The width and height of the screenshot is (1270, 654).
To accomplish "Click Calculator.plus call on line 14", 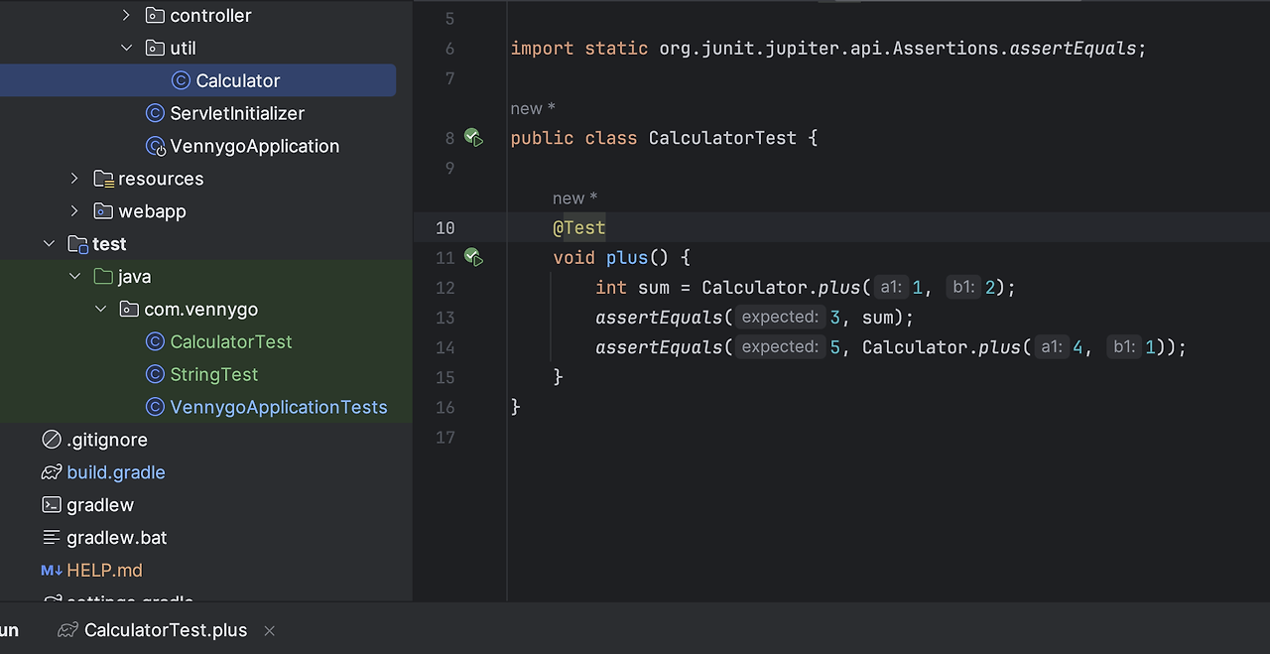I will pos(942,347).
